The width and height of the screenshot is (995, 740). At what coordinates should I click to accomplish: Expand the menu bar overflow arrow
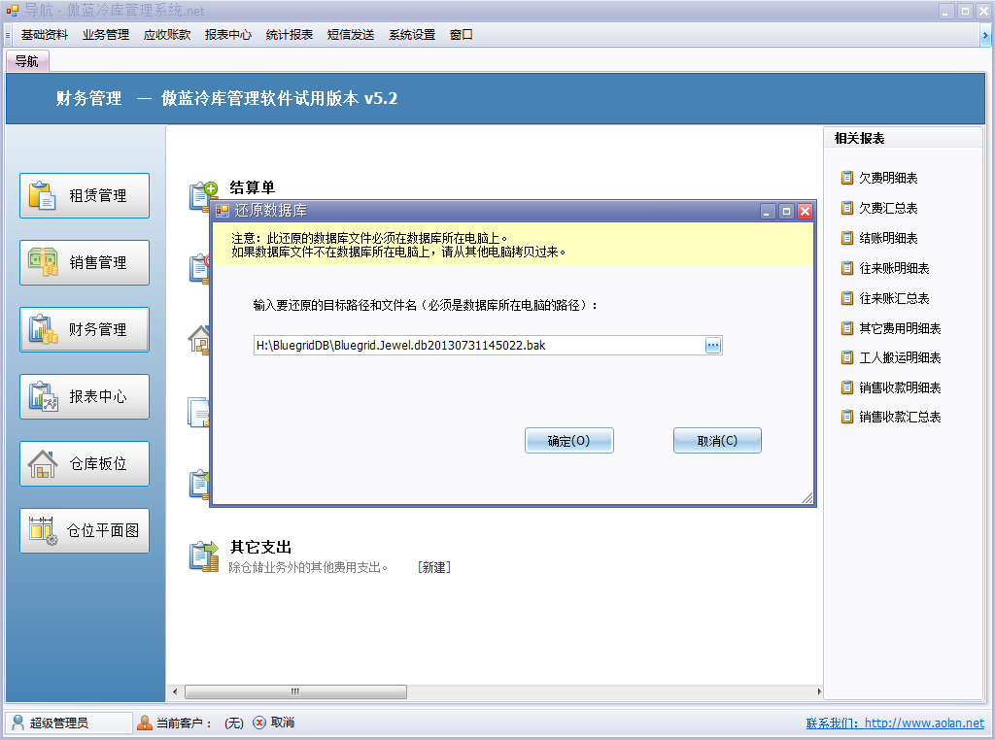coord(985,35)
